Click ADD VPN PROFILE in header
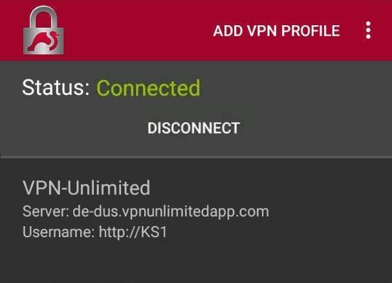This screenshot has height=283, width=392. (276, 31)
